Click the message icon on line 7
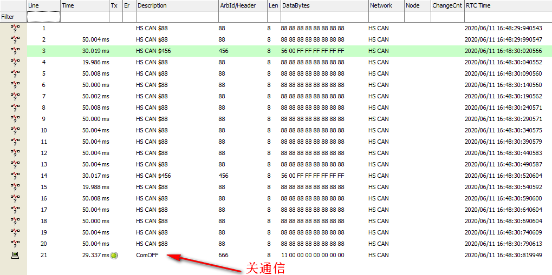 coord(15,96)
